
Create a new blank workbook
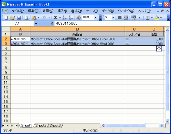pyautogui.click(x=6, y=18)
